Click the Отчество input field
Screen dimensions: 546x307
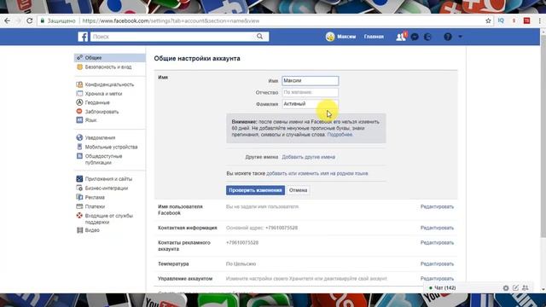310,92
